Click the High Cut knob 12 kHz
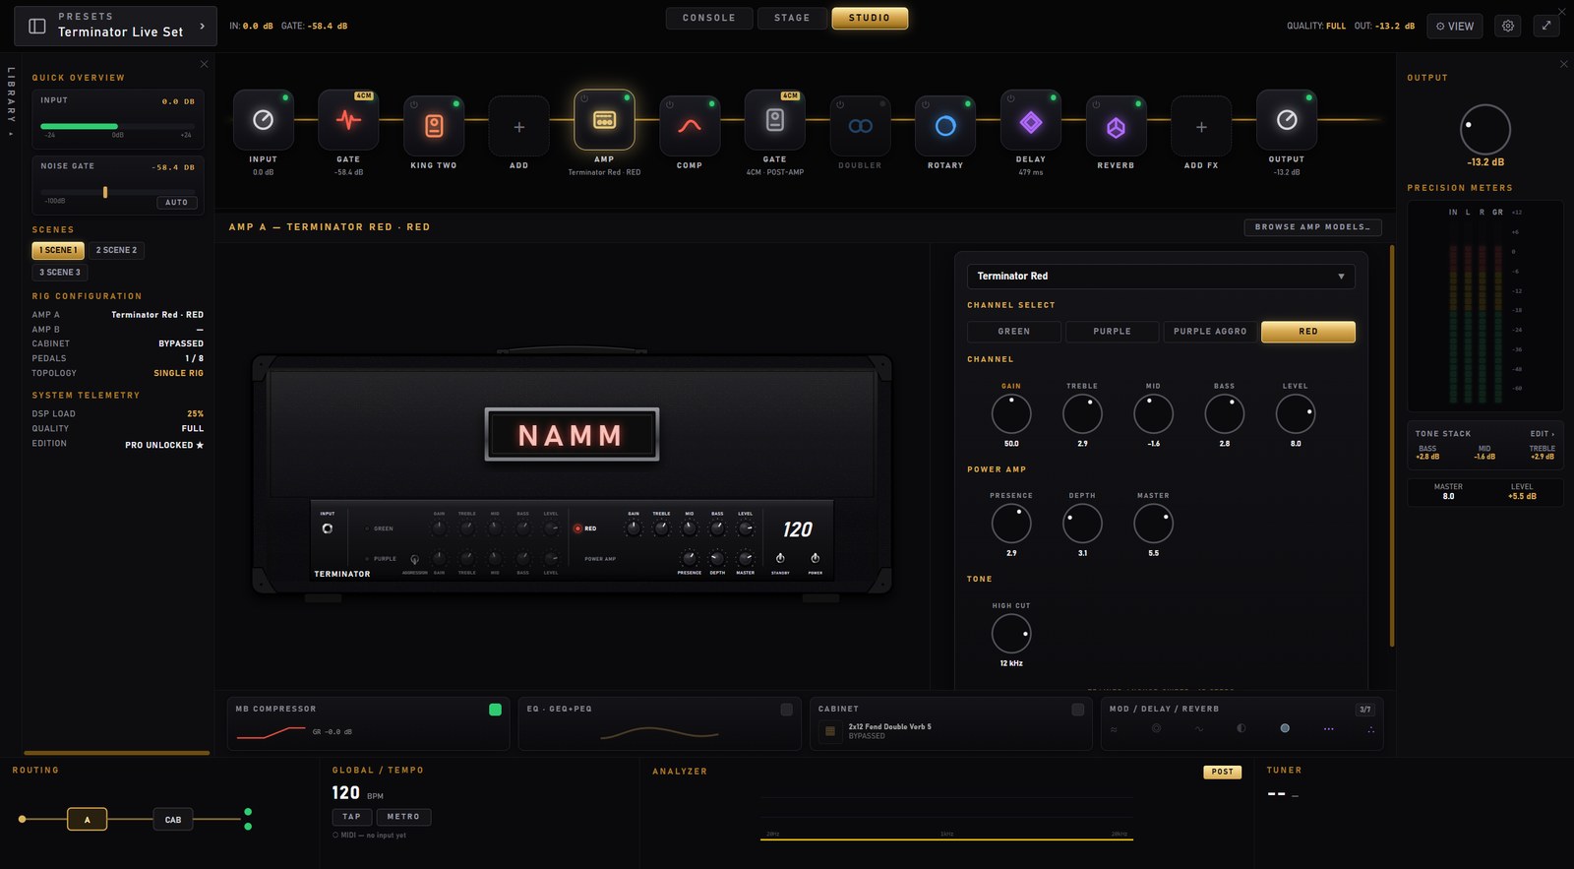Viewport: 1574px width, 869px height. 1011,634
